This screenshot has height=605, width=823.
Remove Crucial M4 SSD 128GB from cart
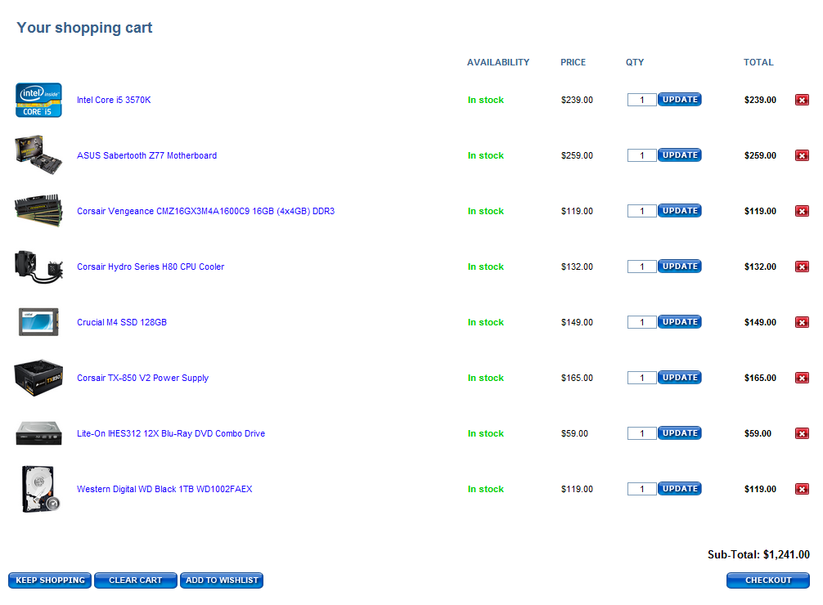(802, 322)
